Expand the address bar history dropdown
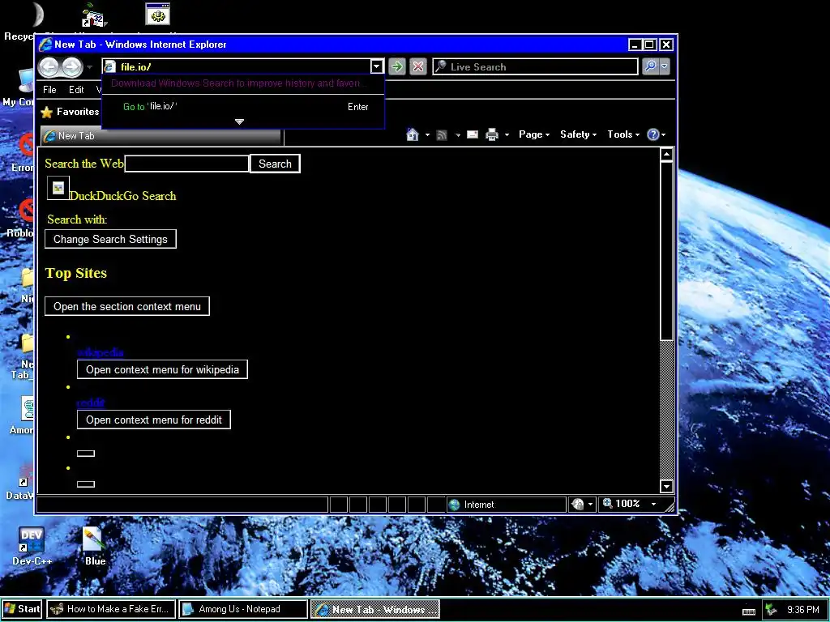The width and height of the screenshot is (830, 622). [x=376, y=66]
